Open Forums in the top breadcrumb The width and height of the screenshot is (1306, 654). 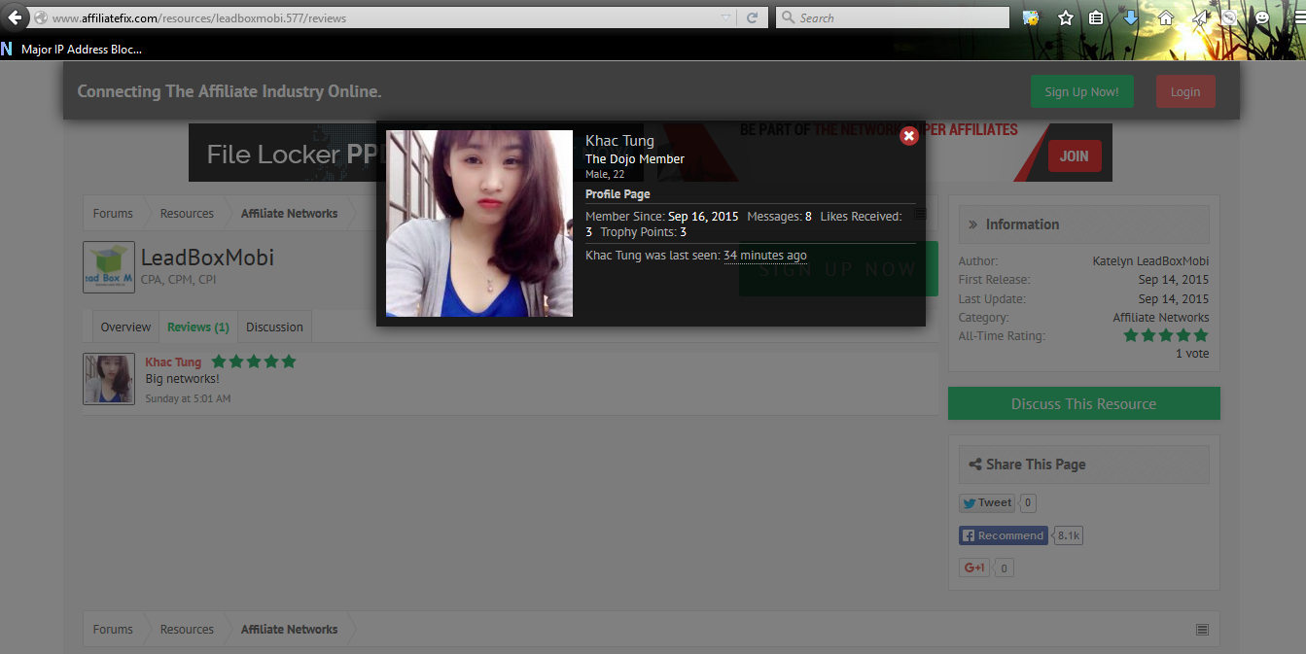(113, 214)
